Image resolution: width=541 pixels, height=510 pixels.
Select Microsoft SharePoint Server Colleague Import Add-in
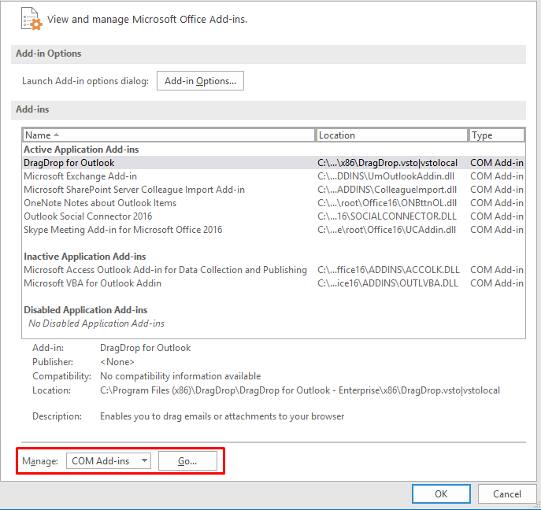pos(273,190)
